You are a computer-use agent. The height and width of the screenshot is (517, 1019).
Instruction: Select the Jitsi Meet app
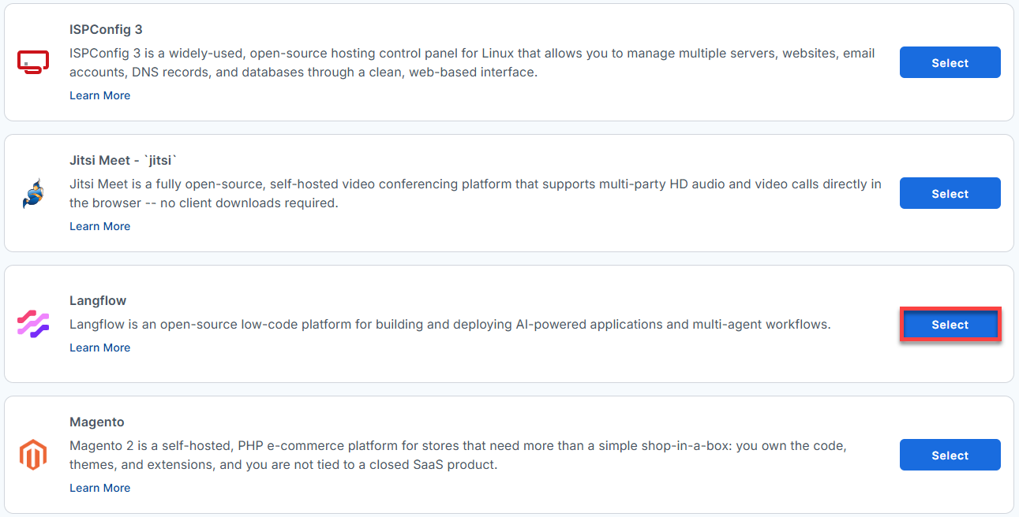(x=950, y=193)
